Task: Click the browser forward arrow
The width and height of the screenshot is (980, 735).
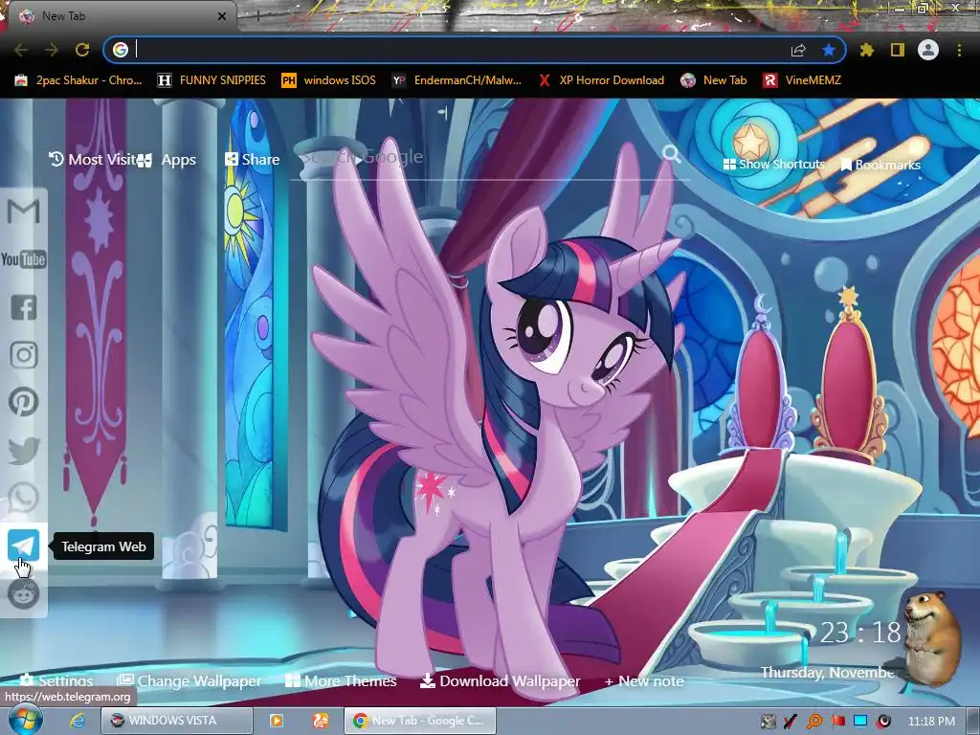Action: click(52, 50)
